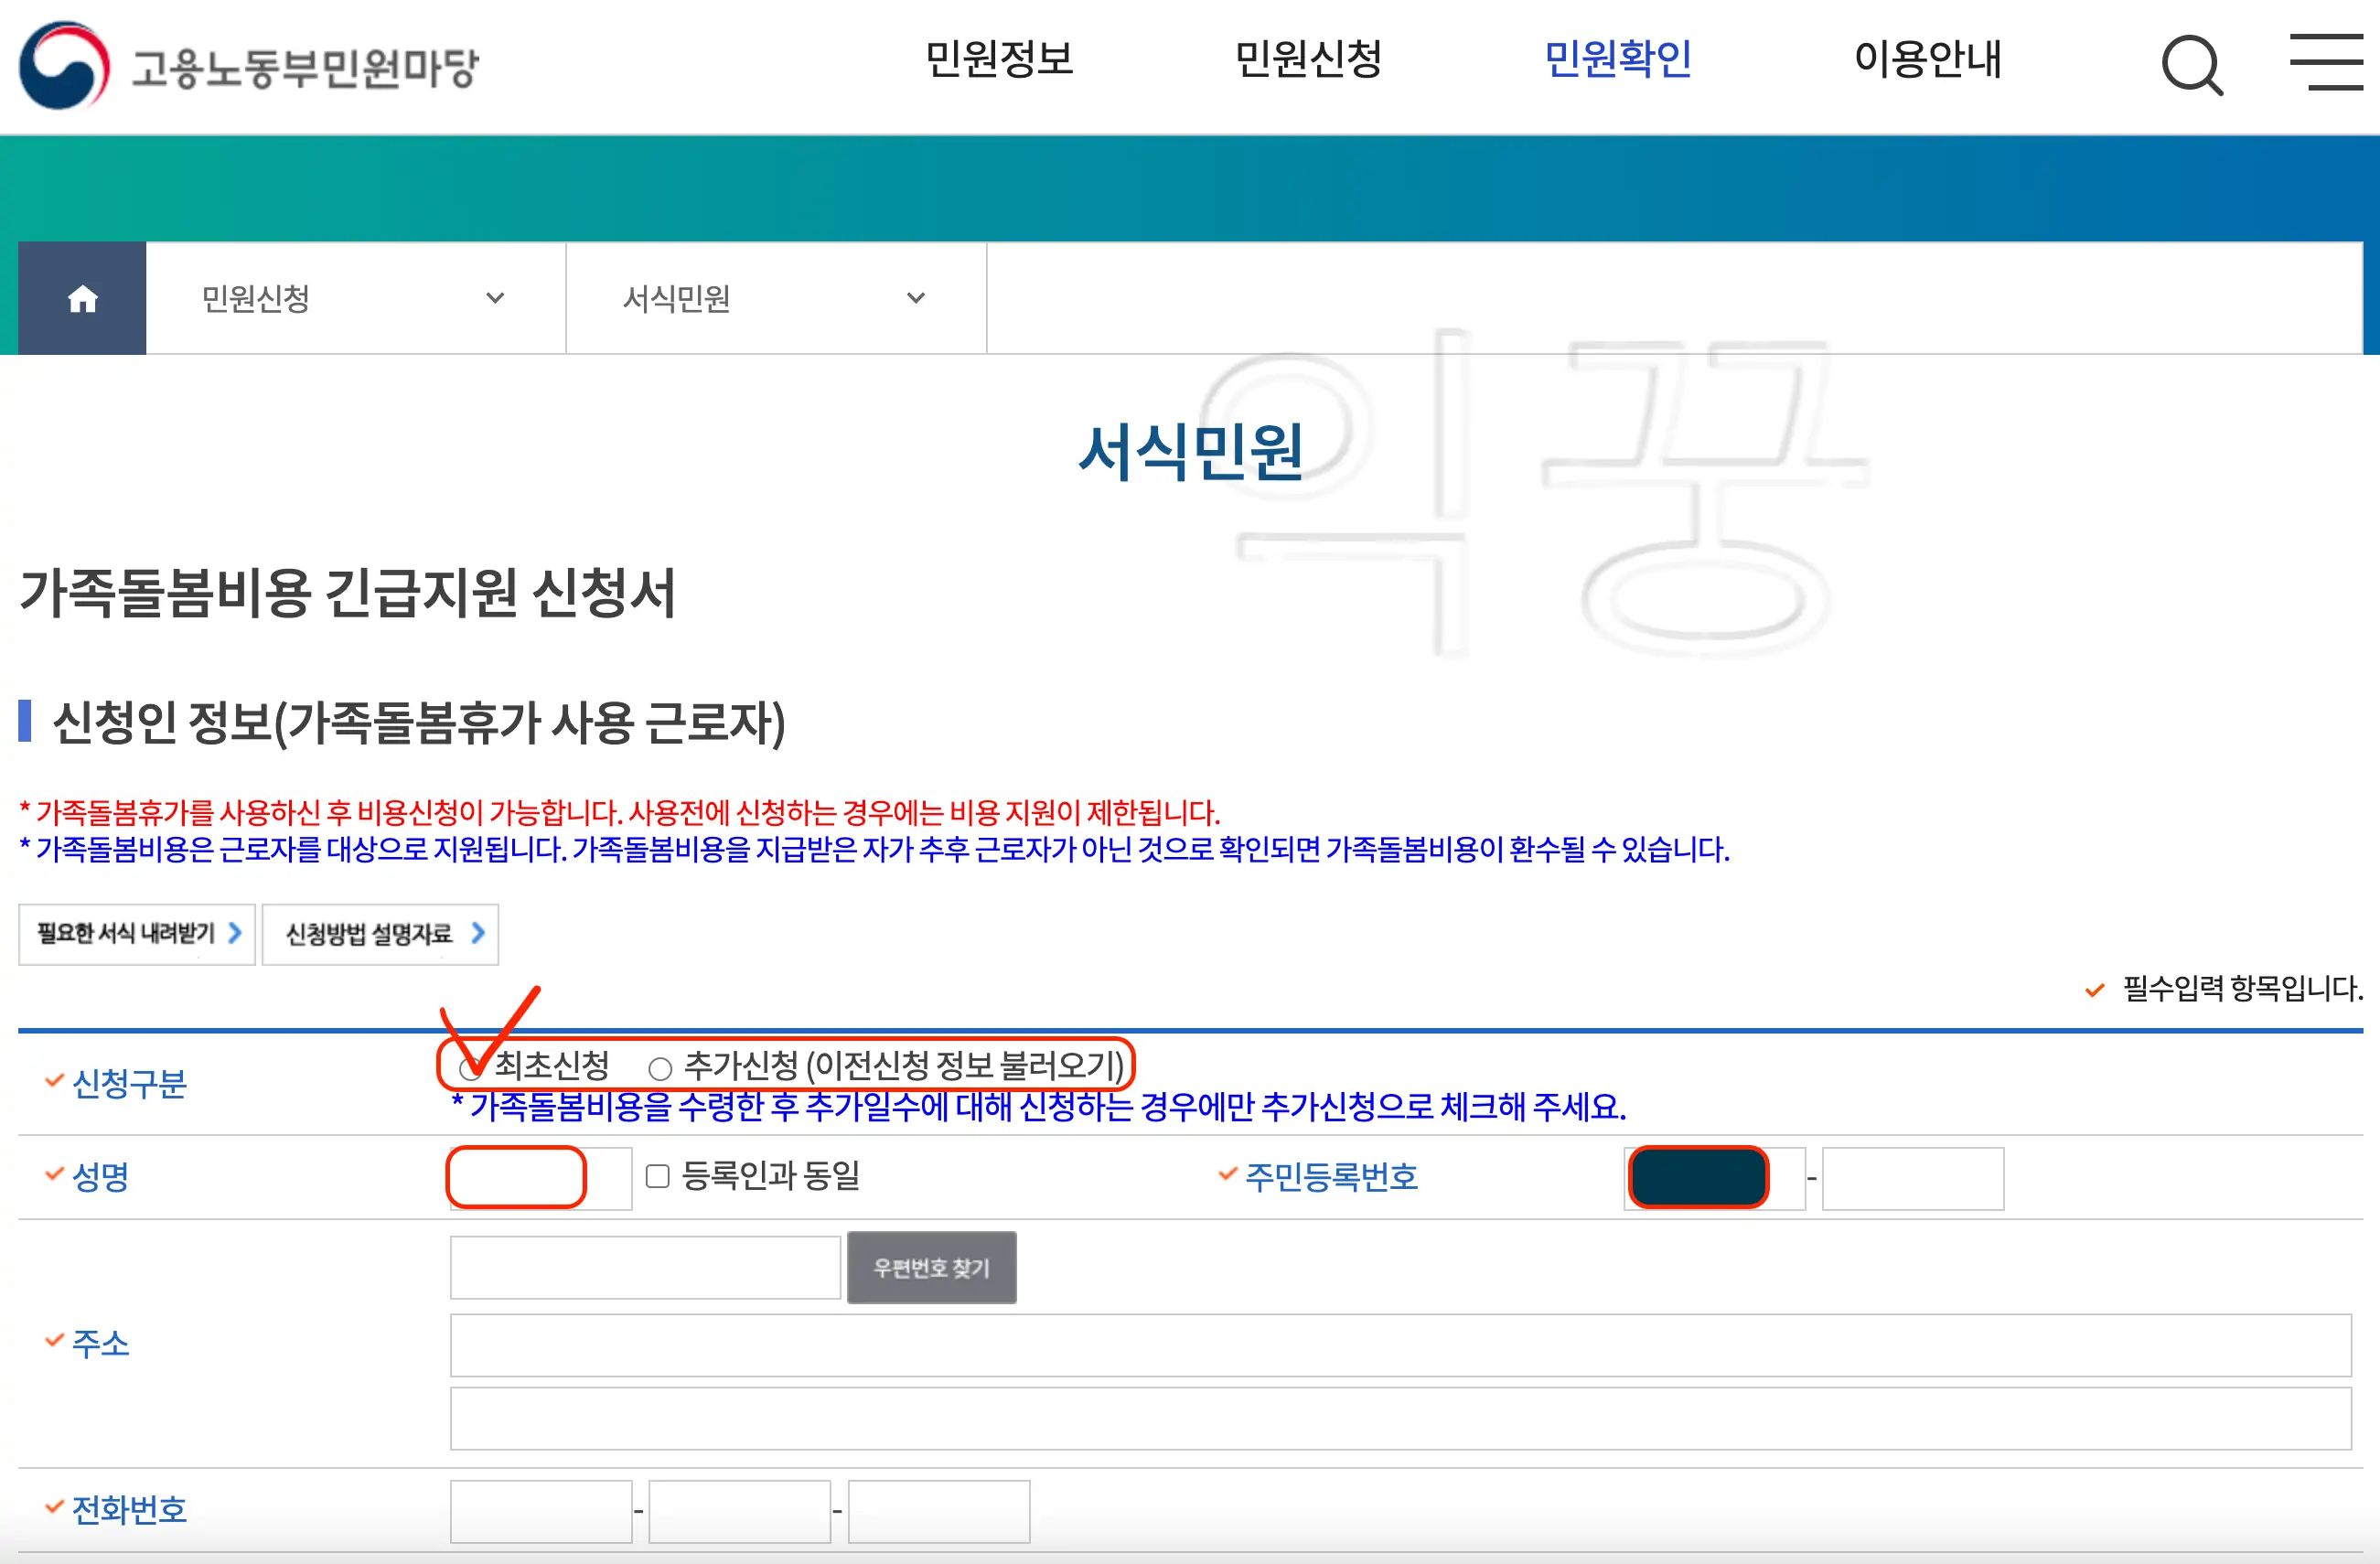Click the 우편번호 찾기 button
The width and height of the screenshot is (2380, 1564).
click(931, 1267)
